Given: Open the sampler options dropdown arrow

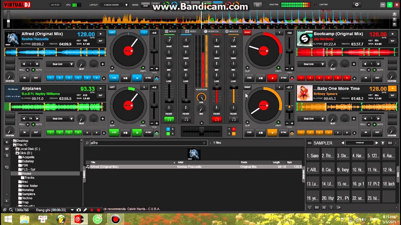Looking at the screenshot, I should pyautogui.click(x=383, y=143).
